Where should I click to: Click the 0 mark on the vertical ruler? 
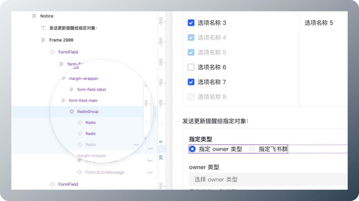point(161,141)
